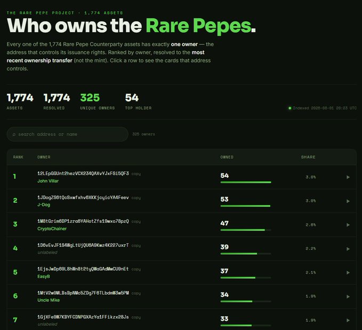Viewport: 362px width, 330px height.
Task: Click the SHARE column header
Action: coord(308,157)
